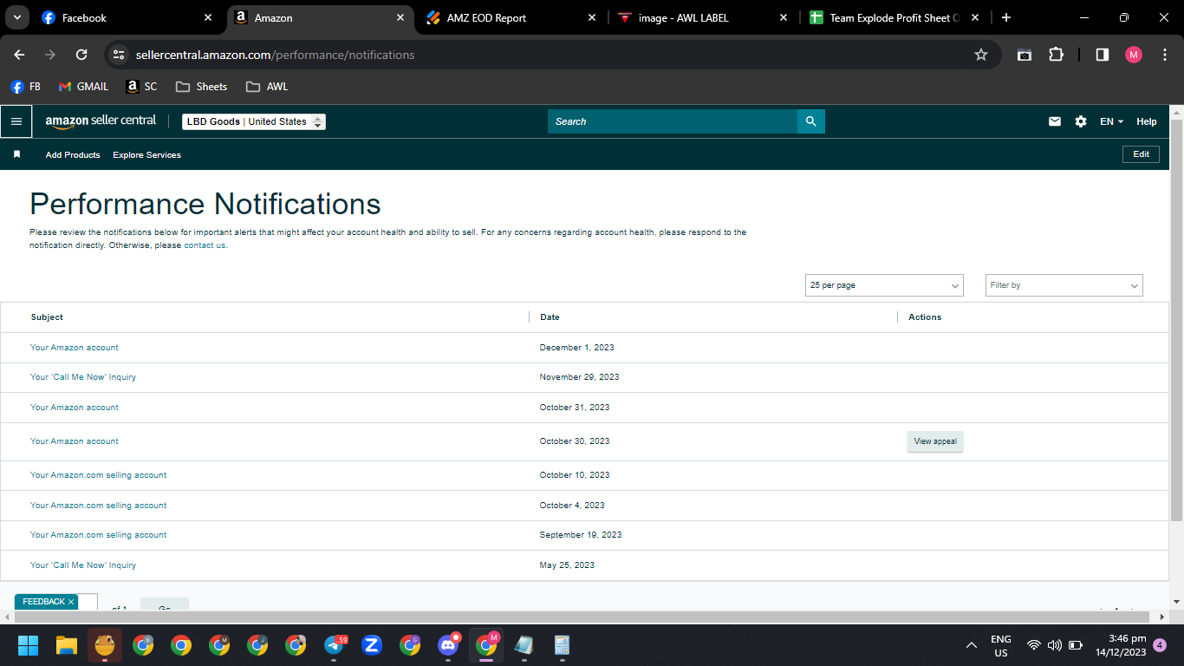Image resolution: width=1184 pixels, height=666 pixels.
Task: Open the 25 per page dropdown
Action: [x=884, y=285]
